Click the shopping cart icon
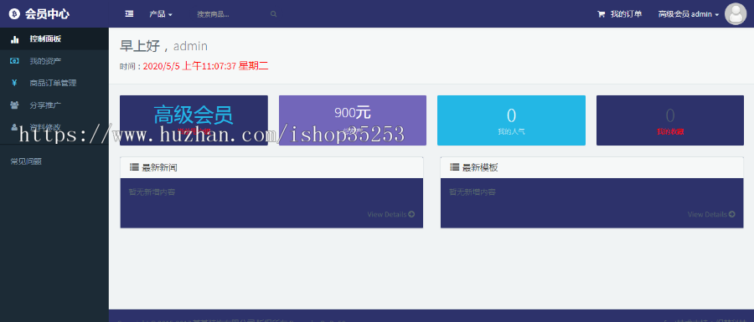Viewport: 754px width, 322px height. tap(601, 14)
